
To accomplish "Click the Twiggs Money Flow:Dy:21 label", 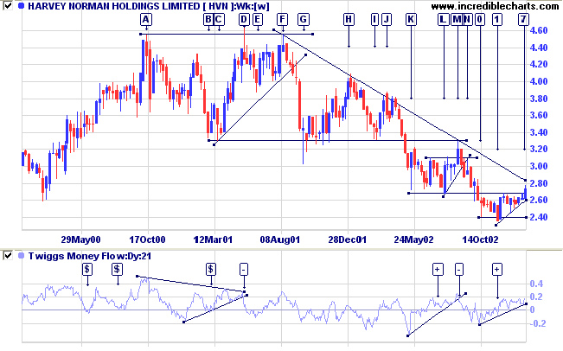I will (90, 256).
